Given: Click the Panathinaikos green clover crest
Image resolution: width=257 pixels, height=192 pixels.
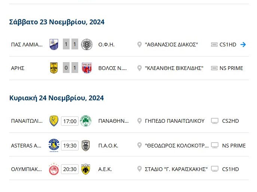Looking at the screenshot, I should tap(86, 121).
